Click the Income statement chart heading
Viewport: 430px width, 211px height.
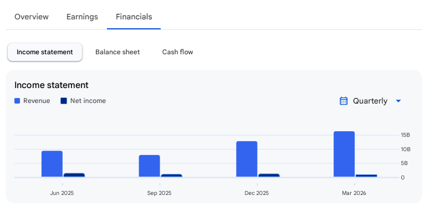tap(52, 85)
